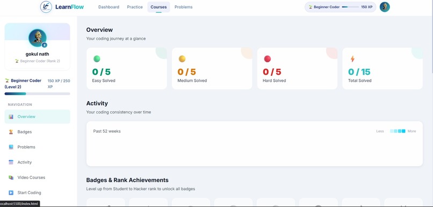This screenshot has width=433, height=207.
Task: Open Activity in the sidebar
Action: pyautogui.click(x=37, y=162)
